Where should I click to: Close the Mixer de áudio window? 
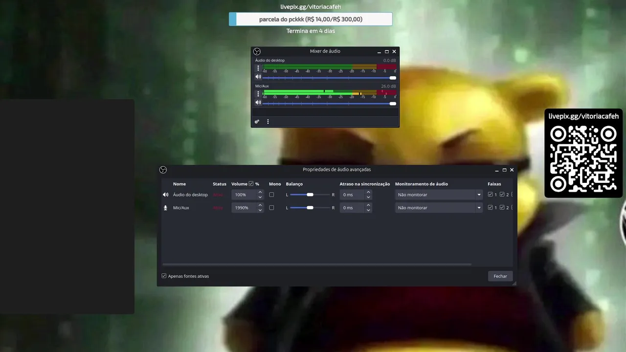click(394, 51)
